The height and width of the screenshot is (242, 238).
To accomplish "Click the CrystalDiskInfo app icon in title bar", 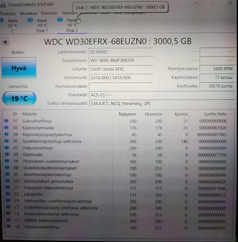I will pyautogui.click(x=3, y=4).
